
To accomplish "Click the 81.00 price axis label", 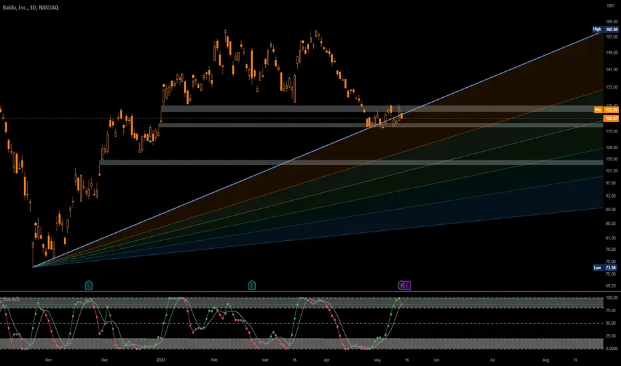I will coord(612,238).
